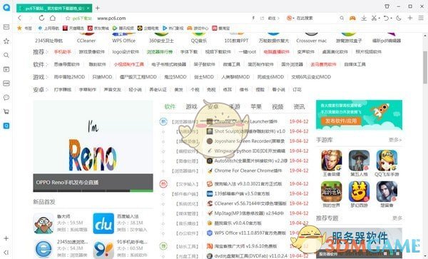Click the blue Q icon in sidebar
The width and height of the screenshot is (428, 259).
(6, 126)
